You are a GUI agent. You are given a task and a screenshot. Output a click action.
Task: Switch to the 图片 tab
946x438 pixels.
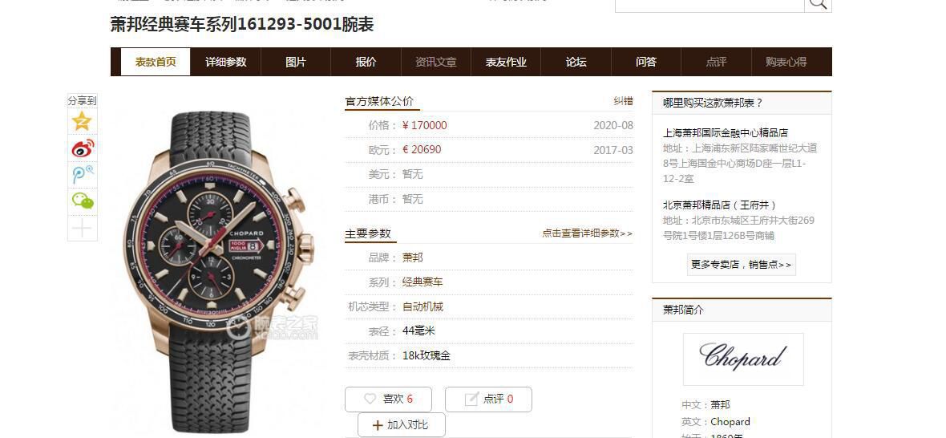pyautogui.click(x=296, y=62)
